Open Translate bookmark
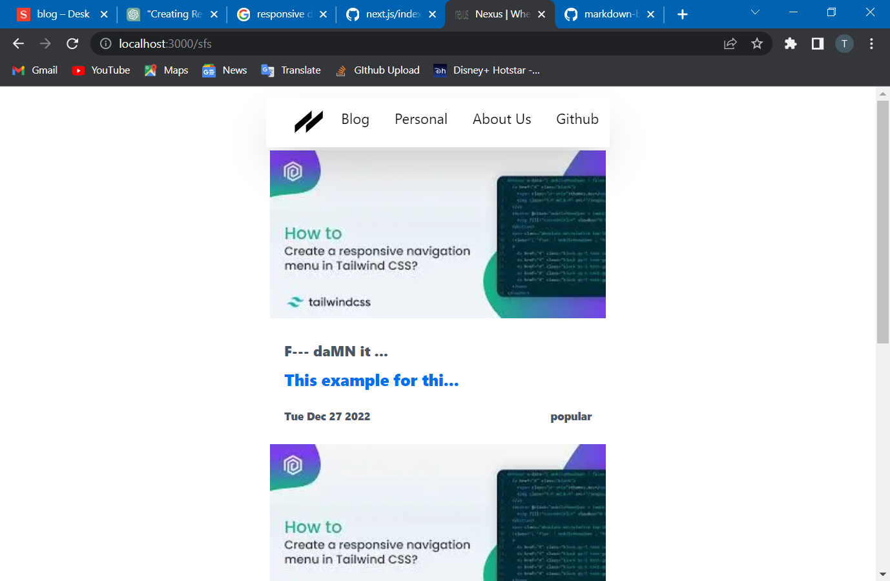Screen dimensions: 890x581 click(291, 70)
